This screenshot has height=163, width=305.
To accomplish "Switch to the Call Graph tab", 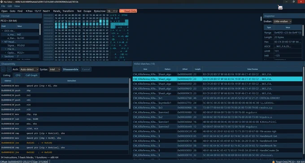I will 31,75.
